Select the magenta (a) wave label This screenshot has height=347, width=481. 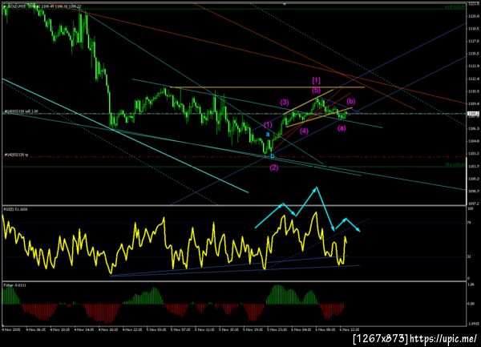point(342,128)
